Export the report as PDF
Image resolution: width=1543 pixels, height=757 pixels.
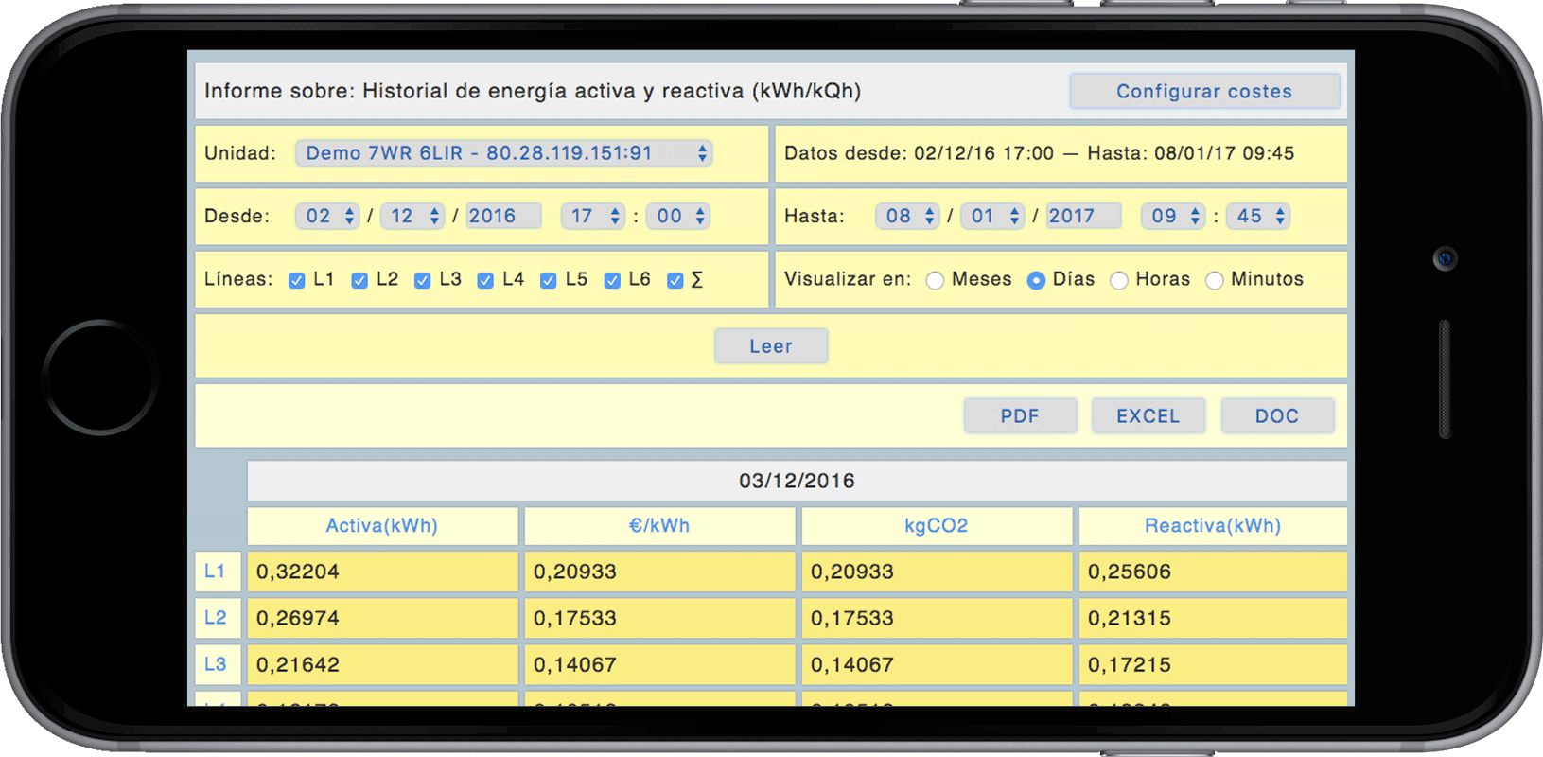point(1020,416)
